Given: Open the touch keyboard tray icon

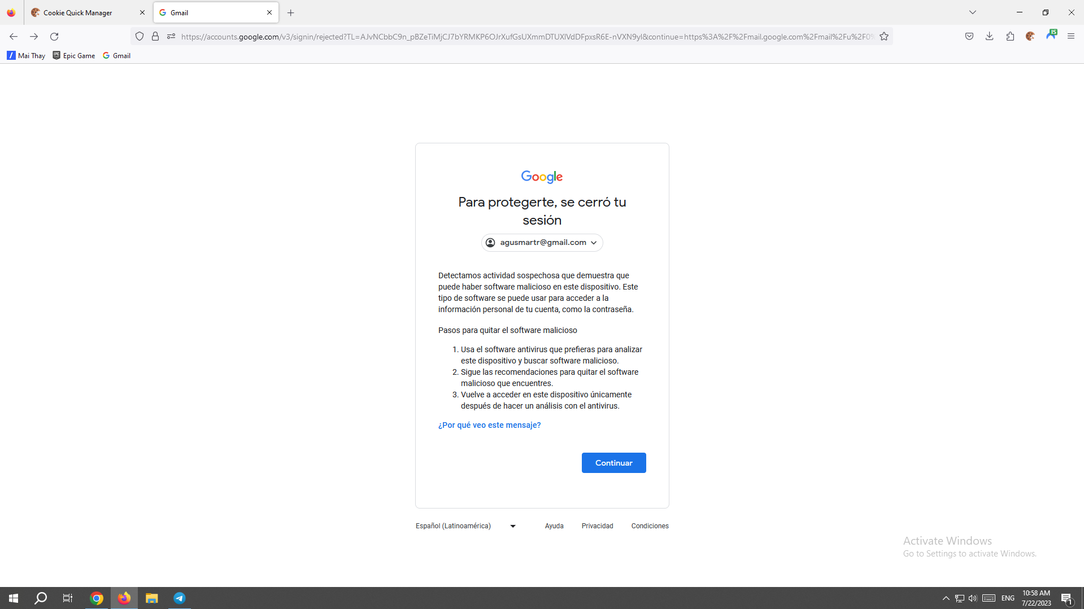Looking at the screenshot, I should tap(989, 598).
